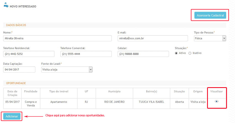Click Adicionar to add new opportunity
Viewport: 235px width, 123px height.
pyautogui.click(x=12, y=116)
